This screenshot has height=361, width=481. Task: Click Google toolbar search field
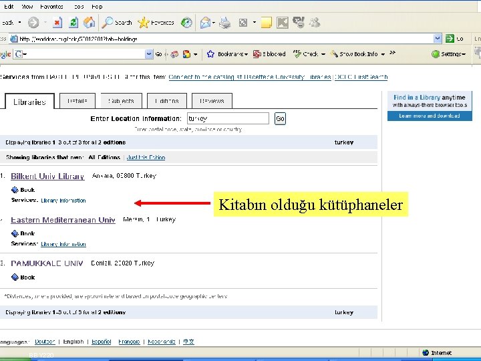tap(84, 54)
